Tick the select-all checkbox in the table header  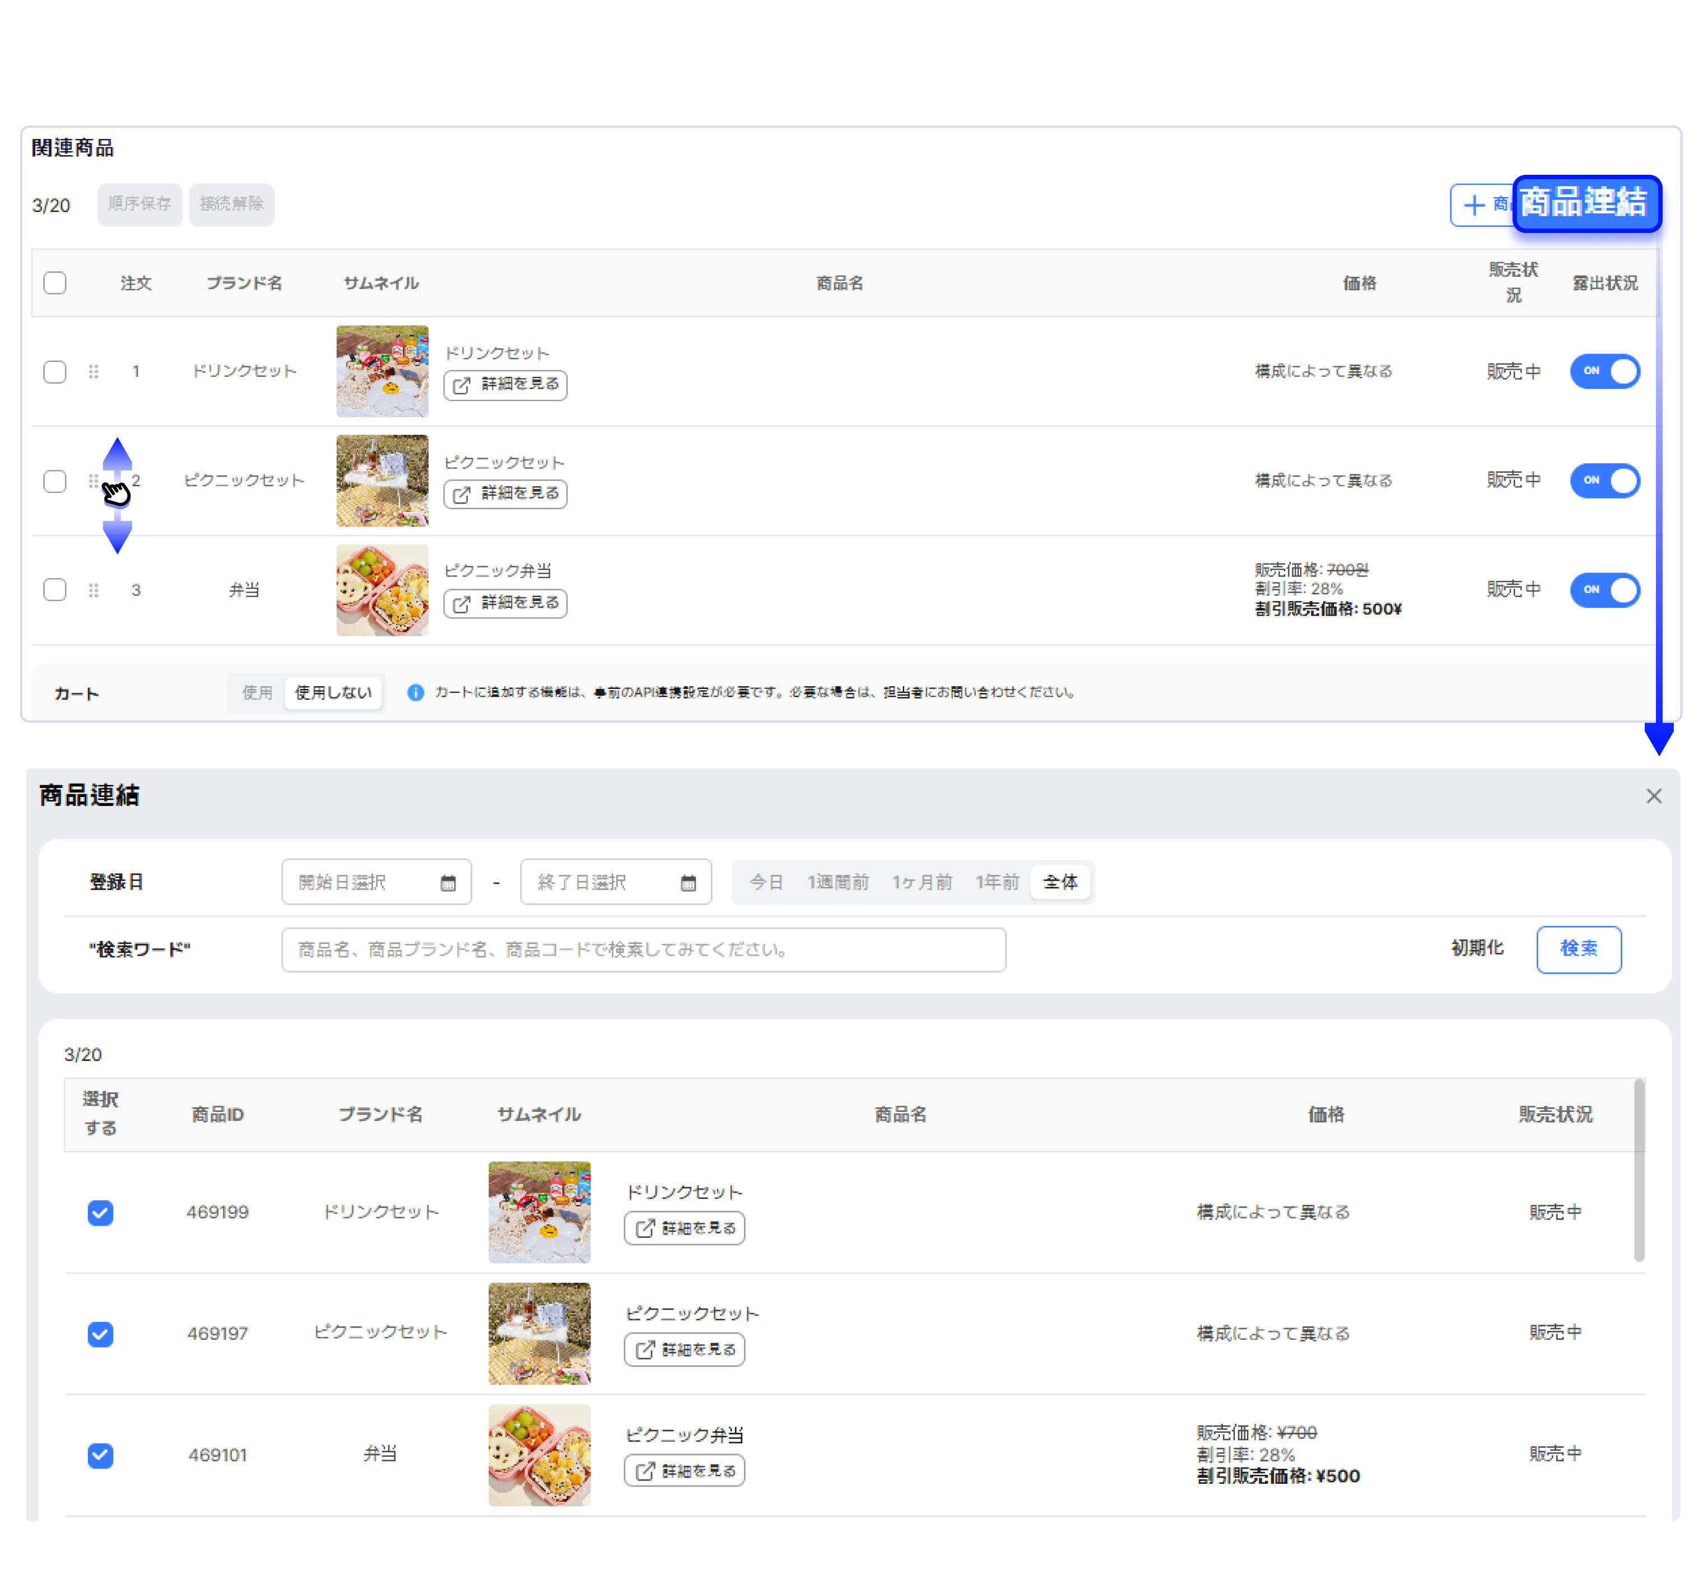coord(55,283)
